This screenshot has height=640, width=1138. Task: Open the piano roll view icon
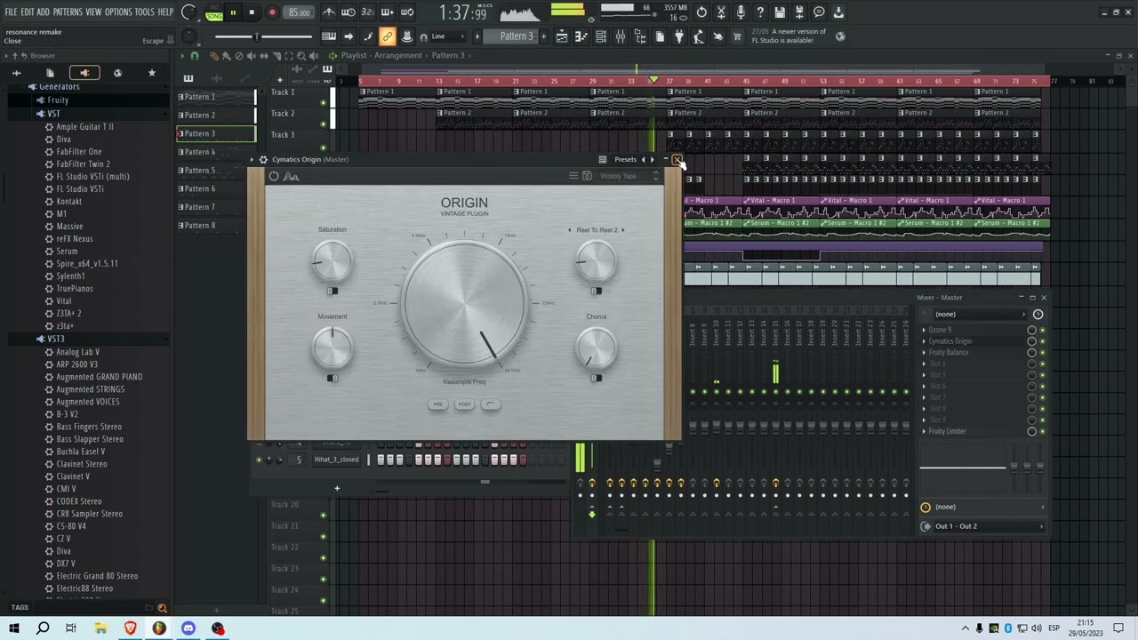click(581, 36)
